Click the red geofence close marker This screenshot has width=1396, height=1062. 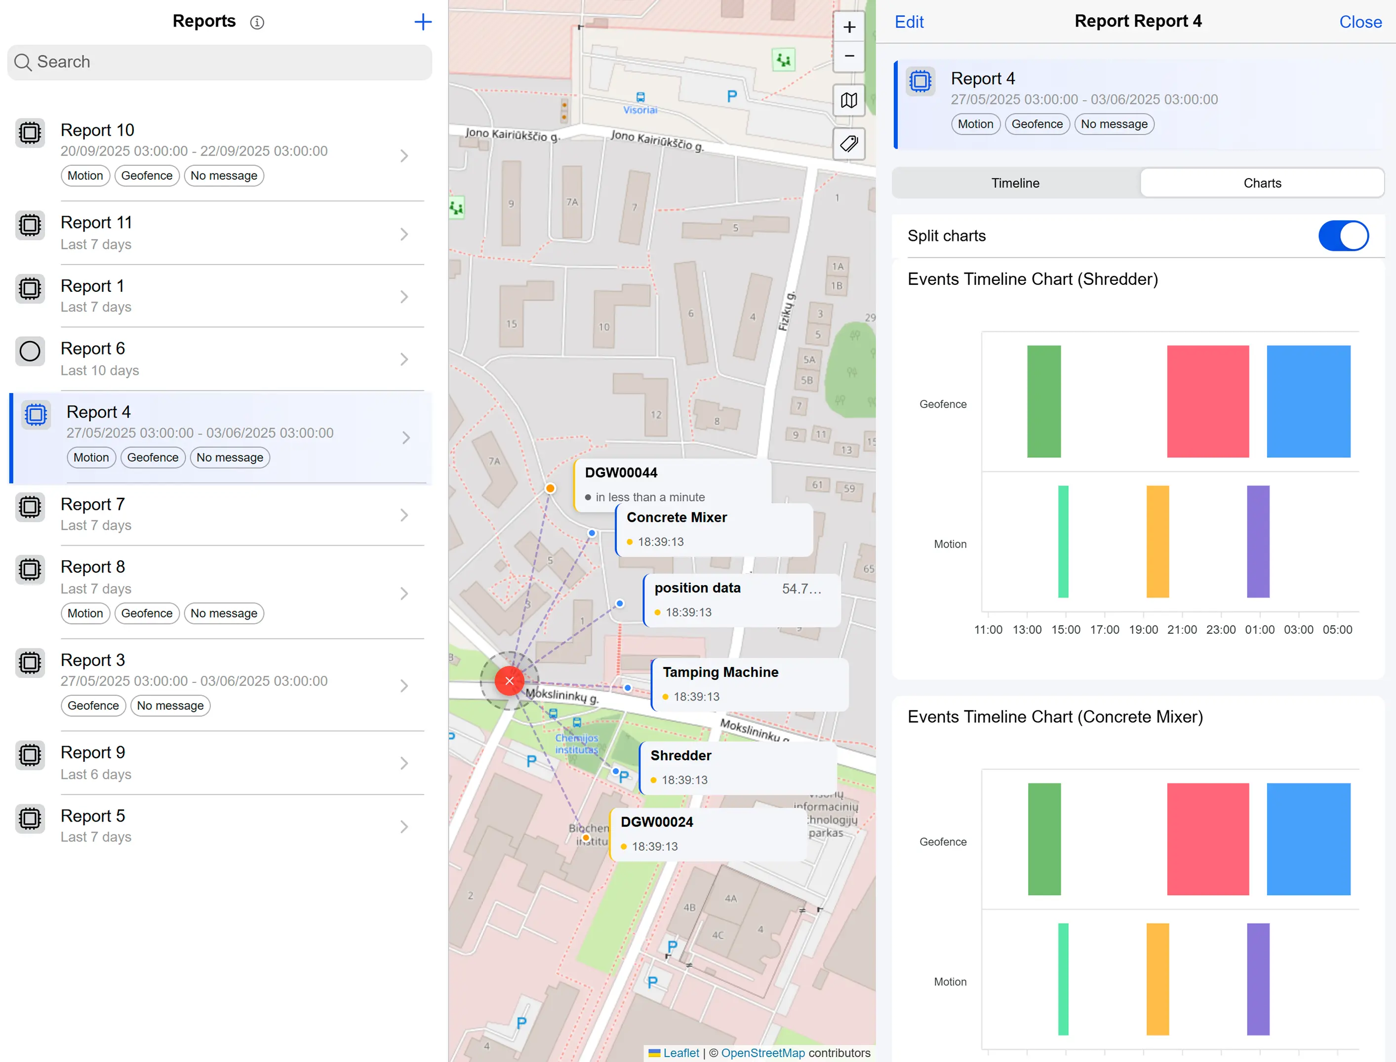point(509,681)
